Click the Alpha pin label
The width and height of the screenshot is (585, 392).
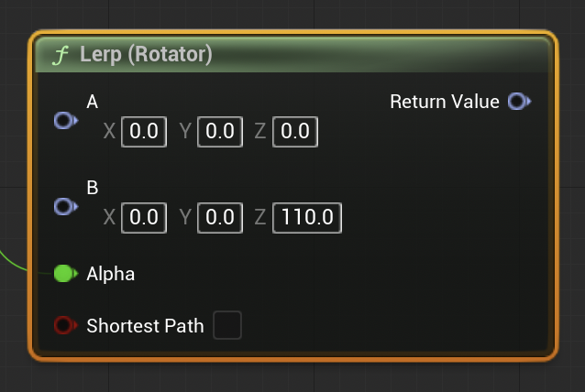click(x=110, y=274)
